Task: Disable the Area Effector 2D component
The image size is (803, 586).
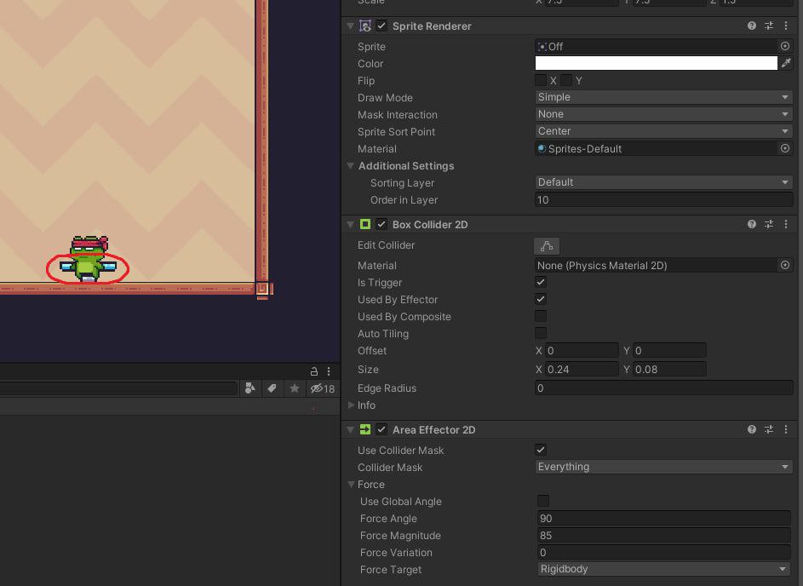Action: tap(381, 429)
